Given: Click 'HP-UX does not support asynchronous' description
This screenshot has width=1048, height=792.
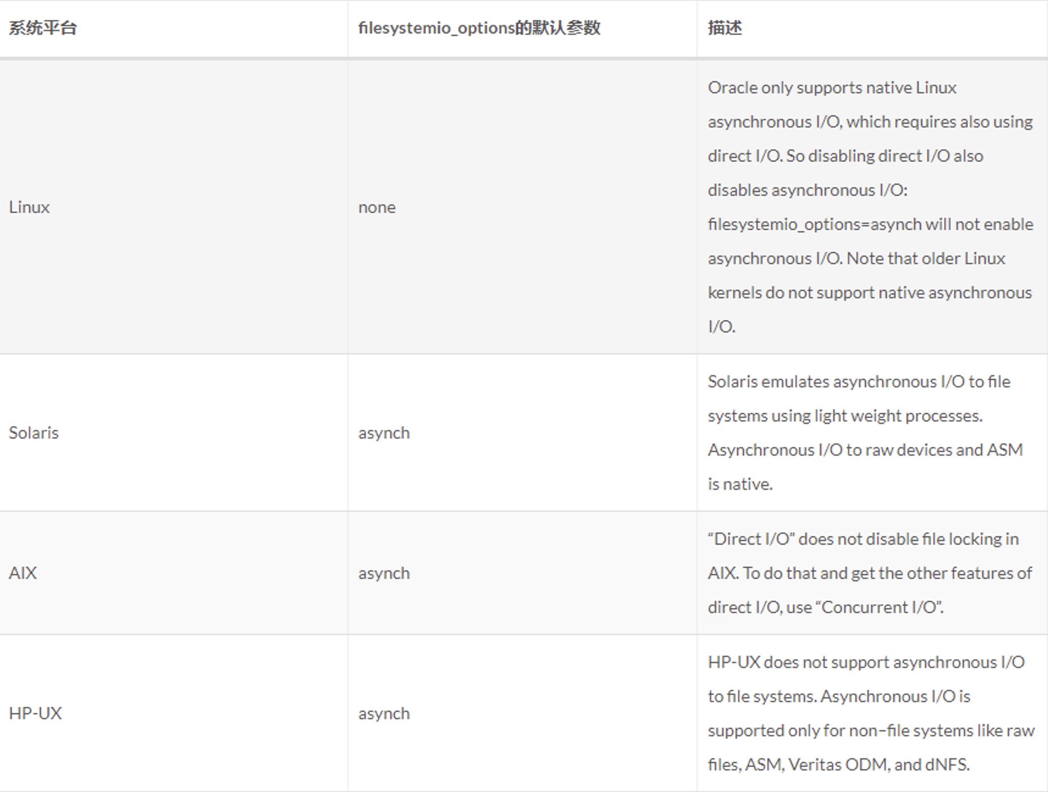Looking at the screenshot, I should pos(871,713).
